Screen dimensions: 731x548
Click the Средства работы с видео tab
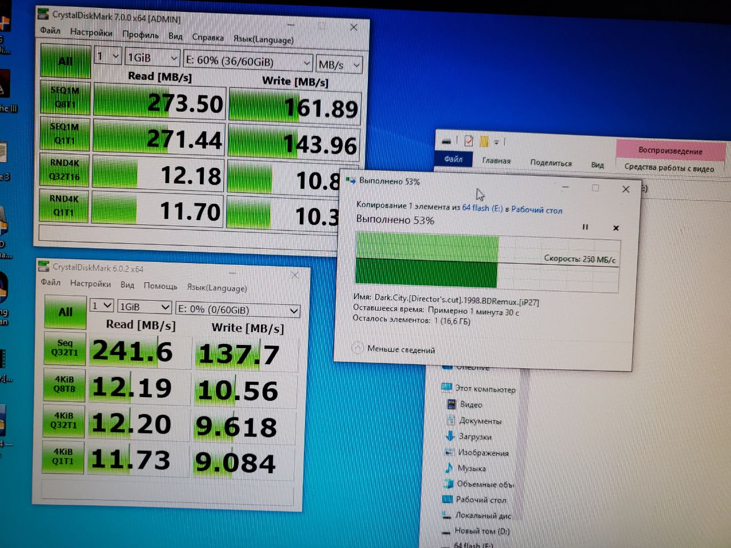tap(669, 168)
